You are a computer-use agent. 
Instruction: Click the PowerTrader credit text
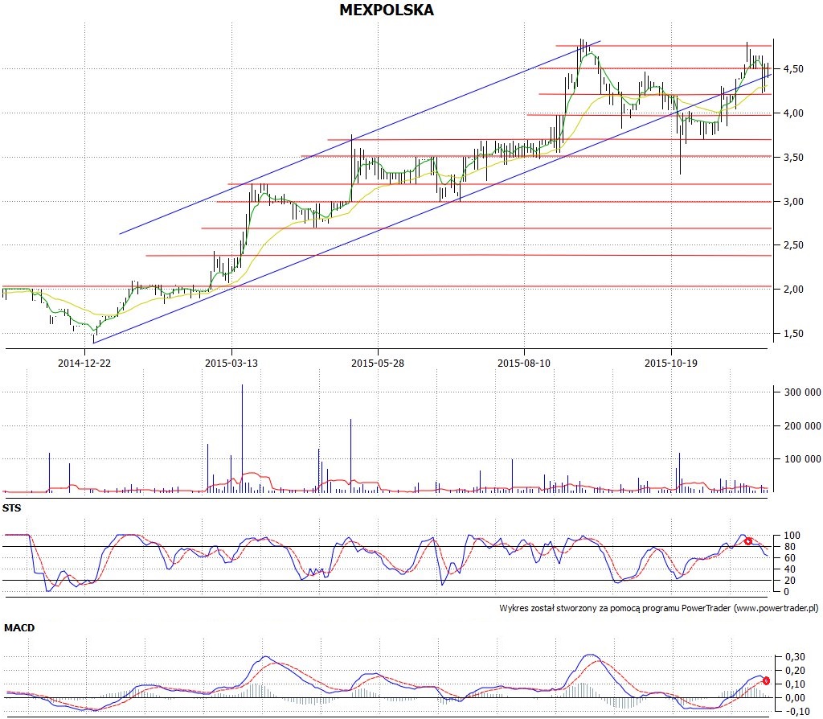[659, 608]
